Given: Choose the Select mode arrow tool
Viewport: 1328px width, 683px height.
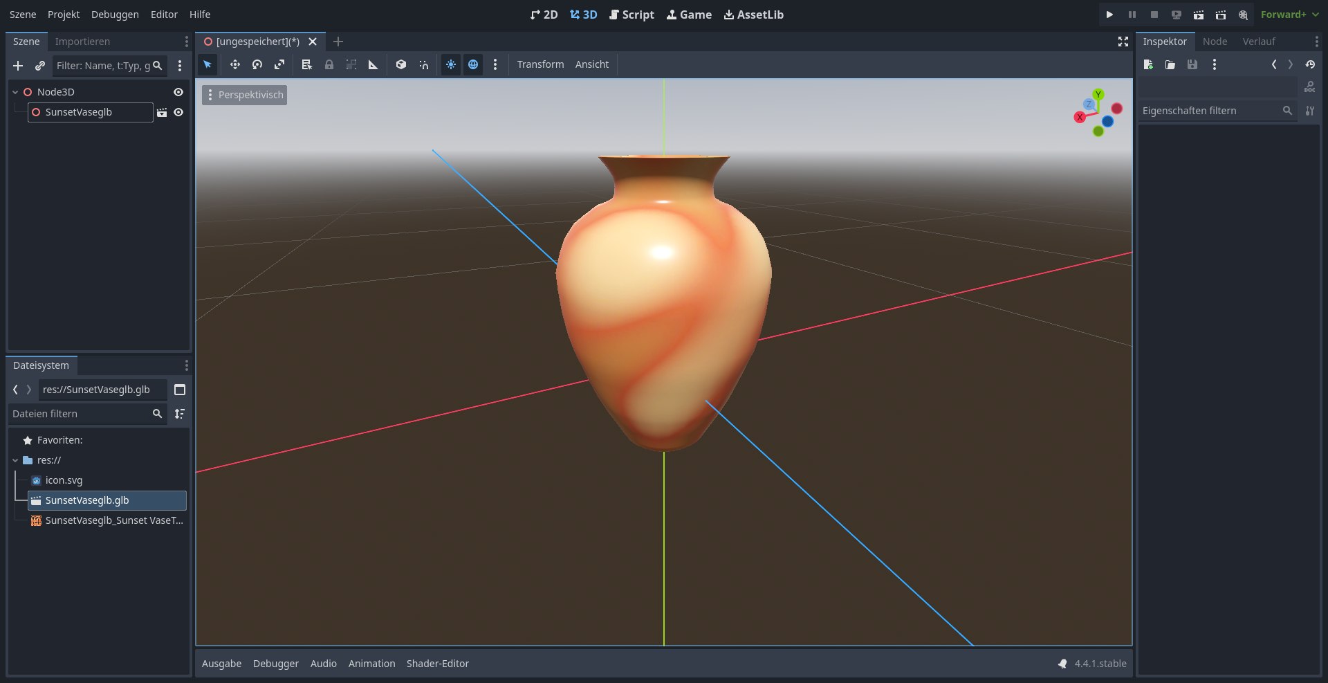Looking at the screenshot, I should tap(207, 64).
